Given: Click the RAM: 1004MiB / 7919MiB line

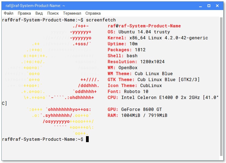Looking at the screenshot, I should (137, 116).
